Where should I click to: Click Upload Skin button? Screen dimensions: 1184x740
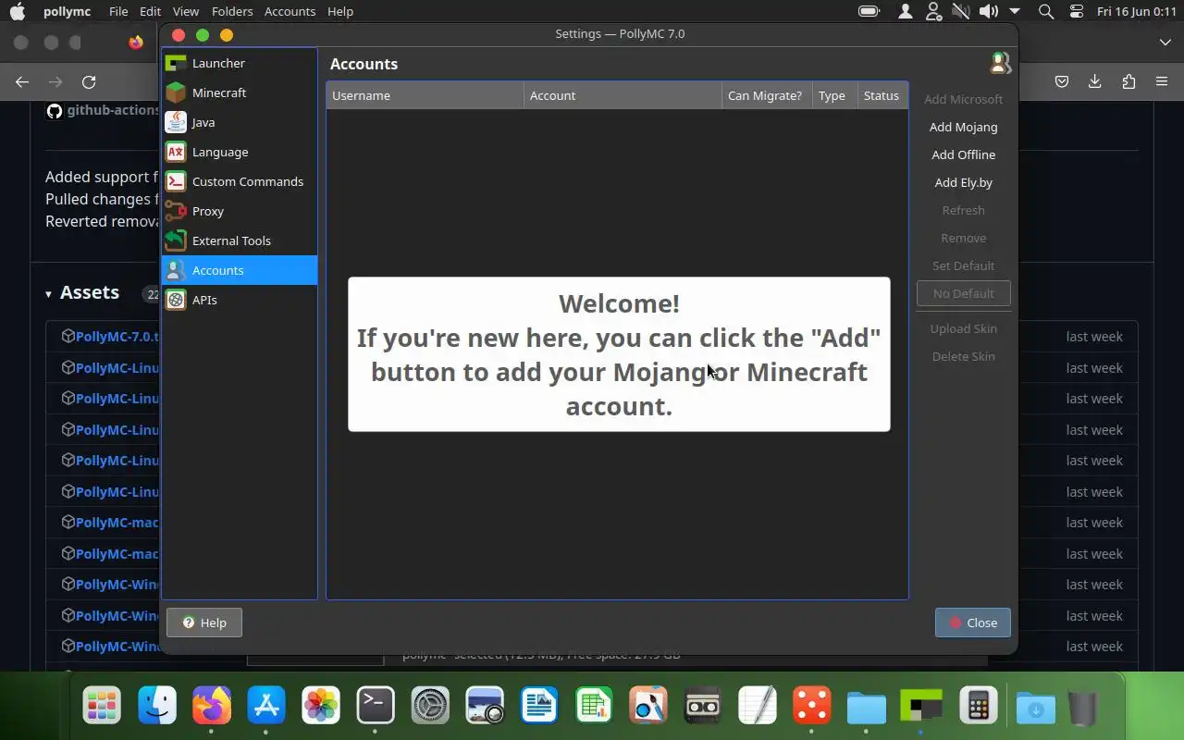[x=963, y=328]
